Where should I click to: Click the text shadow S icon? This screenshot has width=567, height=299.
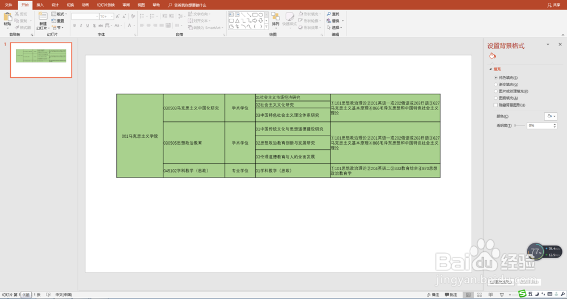coord(94,26)
